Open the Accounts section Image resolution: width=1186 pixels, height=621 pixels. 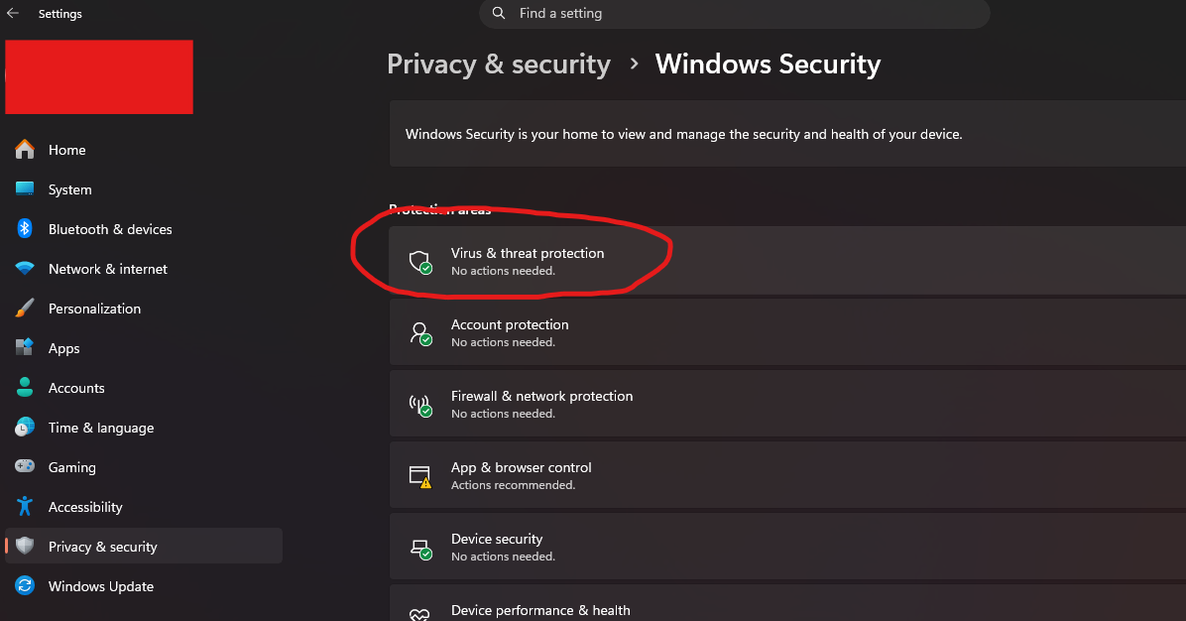click(76, 388)
